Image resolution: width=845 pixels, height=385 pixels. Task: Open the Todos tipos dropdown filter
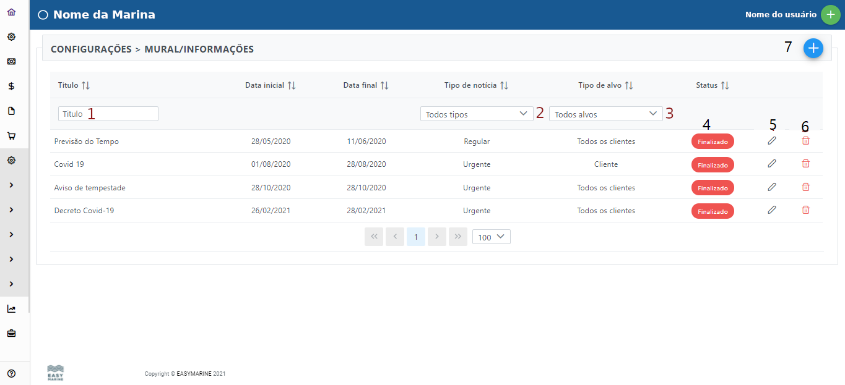(x=476, y=114)
